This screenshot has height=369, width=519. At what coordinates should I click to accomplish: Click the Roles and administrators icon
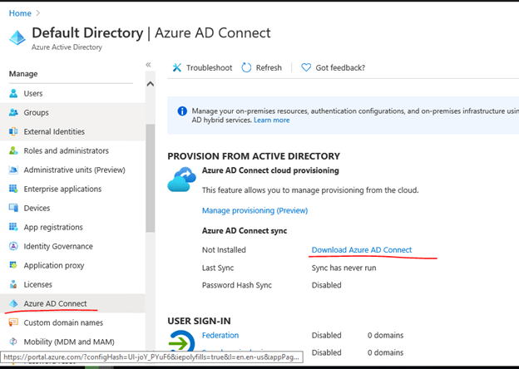(x=13, y=151)
